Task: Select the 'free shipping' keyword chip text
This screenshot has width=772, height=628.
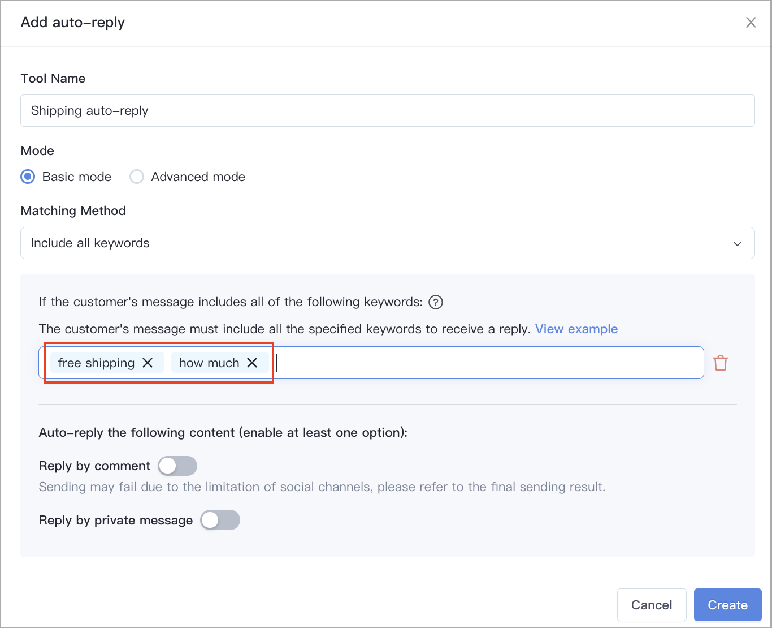Action: pyautogui.click(x=96, y=363)
